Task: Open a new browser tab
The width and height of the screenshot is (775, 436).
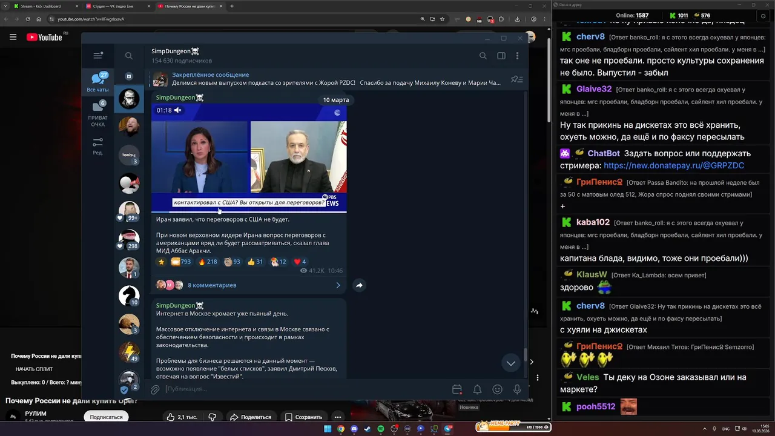Action: (232, 6)
